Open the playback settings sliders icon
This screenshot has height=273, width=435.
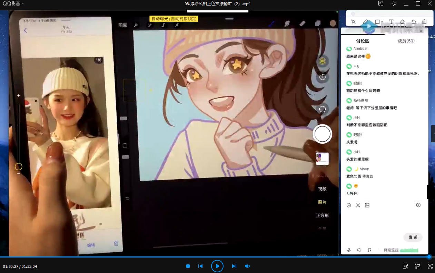(418, 266)
